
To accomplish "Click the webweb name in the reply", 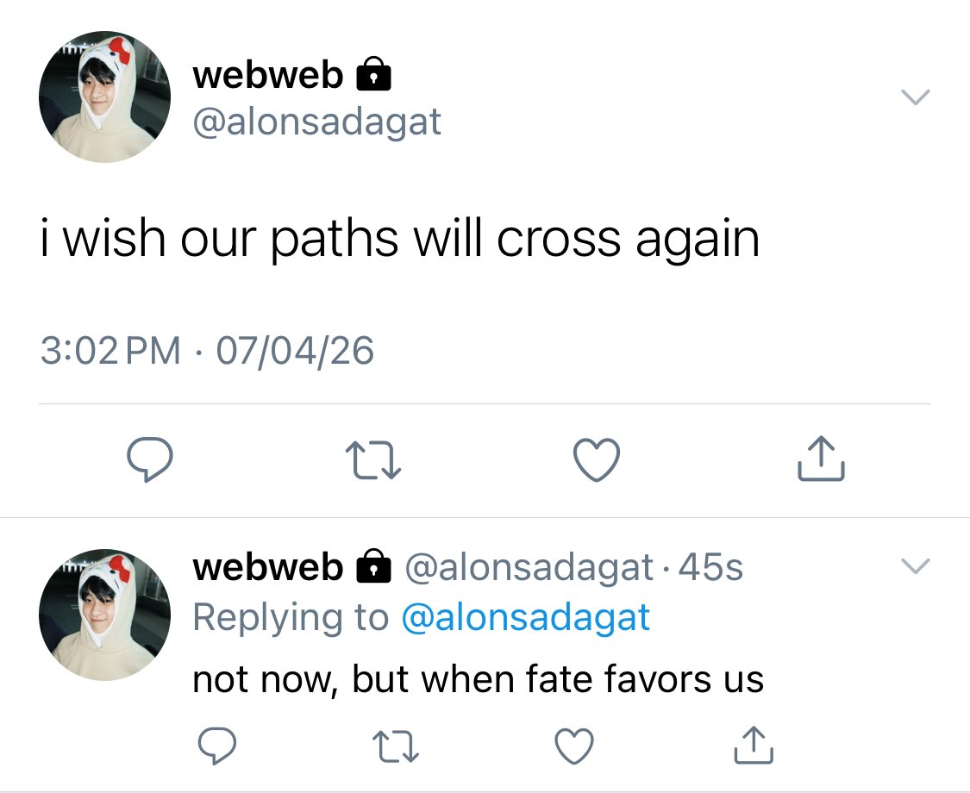I will point(268,566).
